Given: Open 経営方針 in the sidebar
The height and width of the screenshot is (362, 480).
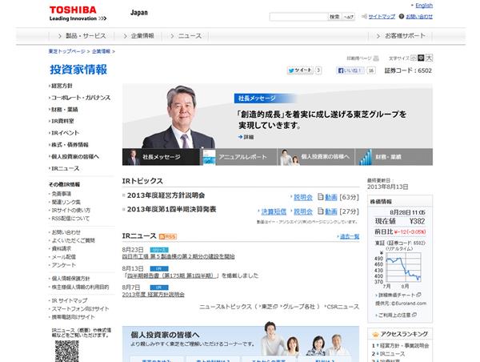Looking at the screenshot, I should click(x=62, y=86).
